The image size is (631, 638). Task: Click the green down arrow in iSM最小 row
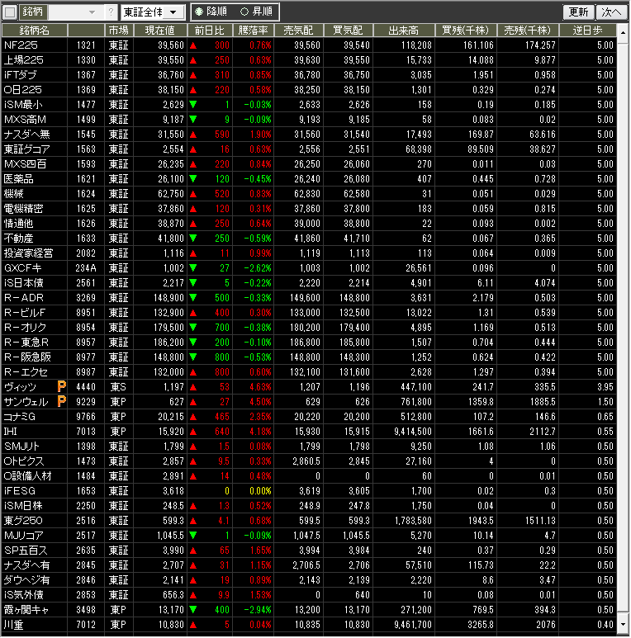click(193, 105)
